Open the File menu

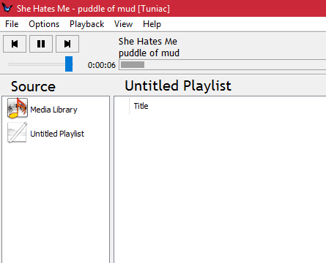12,24
